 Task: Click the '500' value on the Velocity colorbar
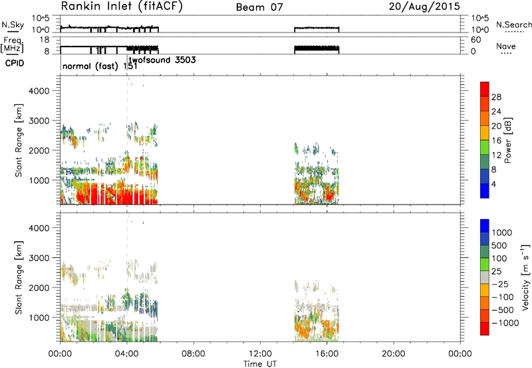498,245
